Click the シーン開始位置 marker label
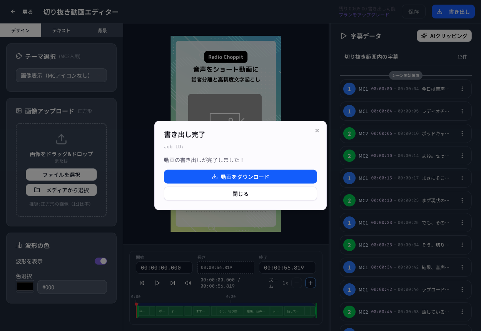Screen dimensions: 481x331 406,75
